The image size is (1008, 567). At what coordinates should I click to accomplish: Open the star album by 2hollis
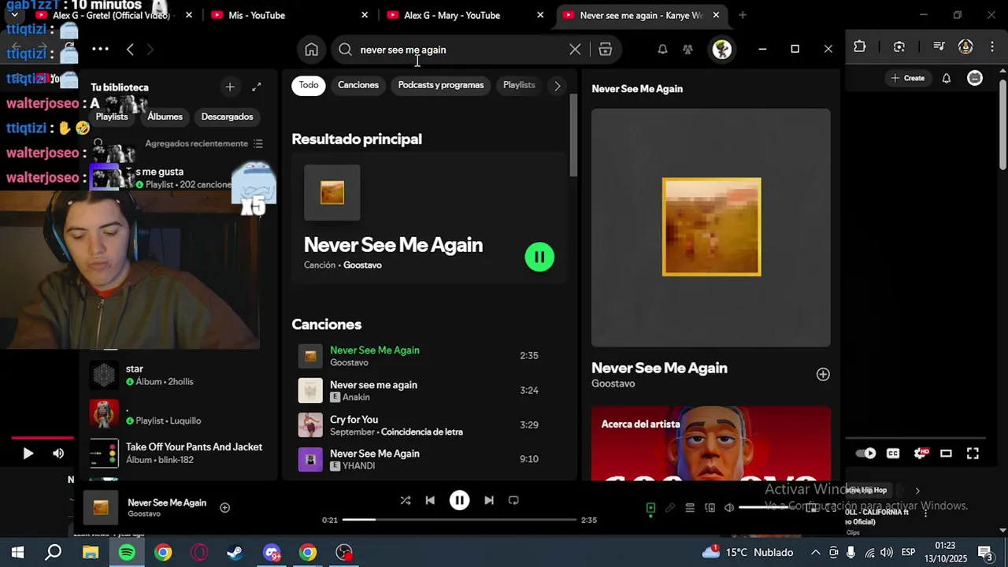(180, 375)
